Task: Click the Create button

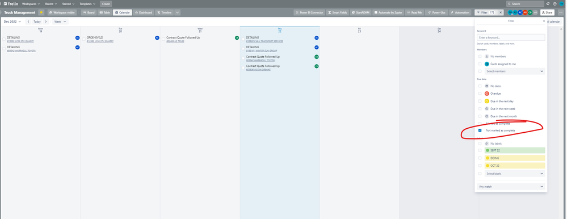Action: [x=106, y=3]
